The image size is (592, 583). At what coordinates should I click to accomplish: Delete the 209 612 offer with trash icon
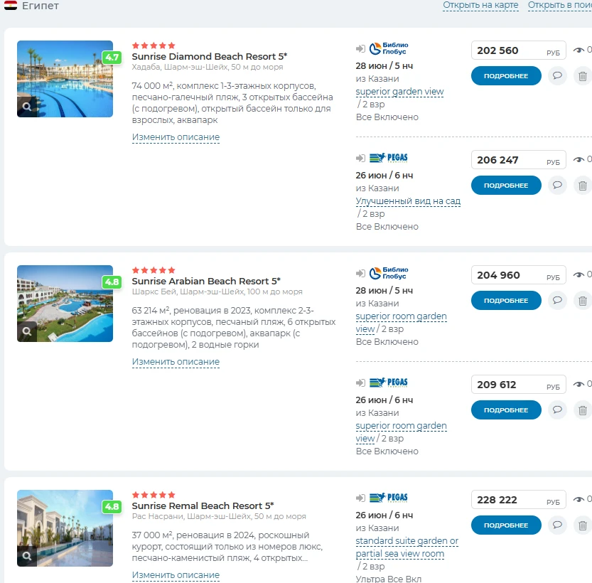click(583, 410)
